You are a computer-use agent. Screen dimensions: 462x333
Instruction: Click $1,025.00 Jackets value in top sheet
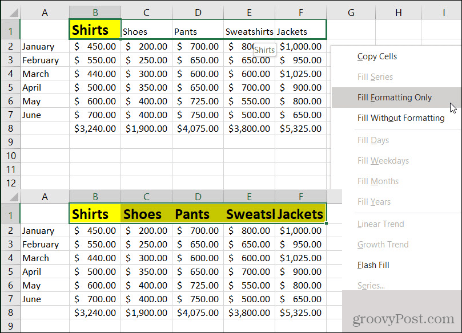(300, 74)
